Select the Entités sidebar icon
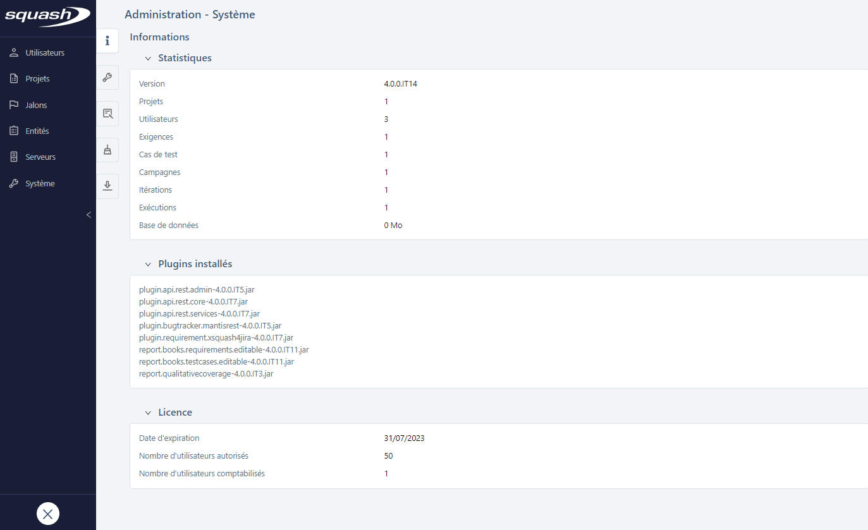The image size is (868, 530). [13, 130]
